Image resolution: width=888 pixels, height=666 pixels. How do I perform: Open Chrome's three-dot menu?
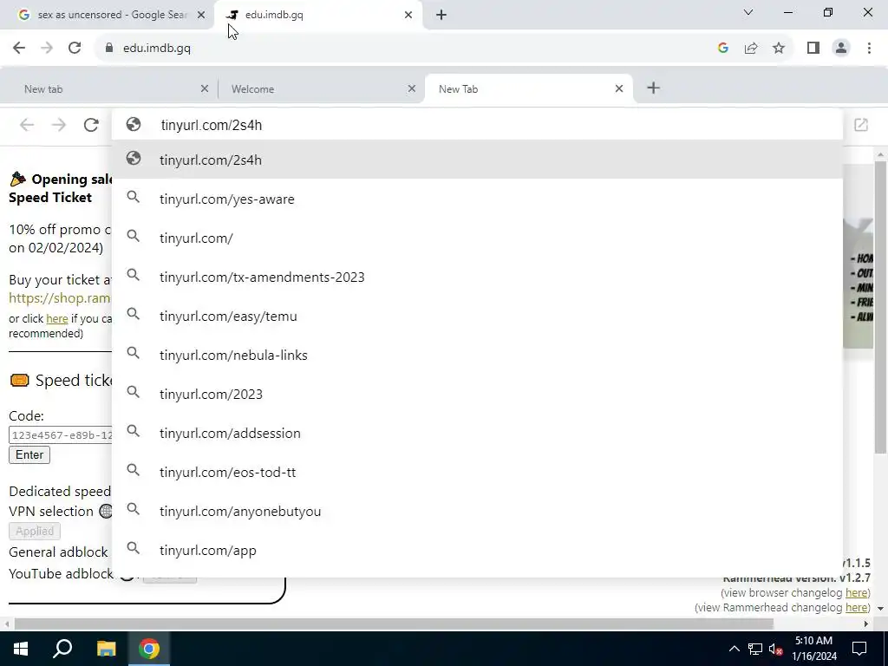[869, 49]
